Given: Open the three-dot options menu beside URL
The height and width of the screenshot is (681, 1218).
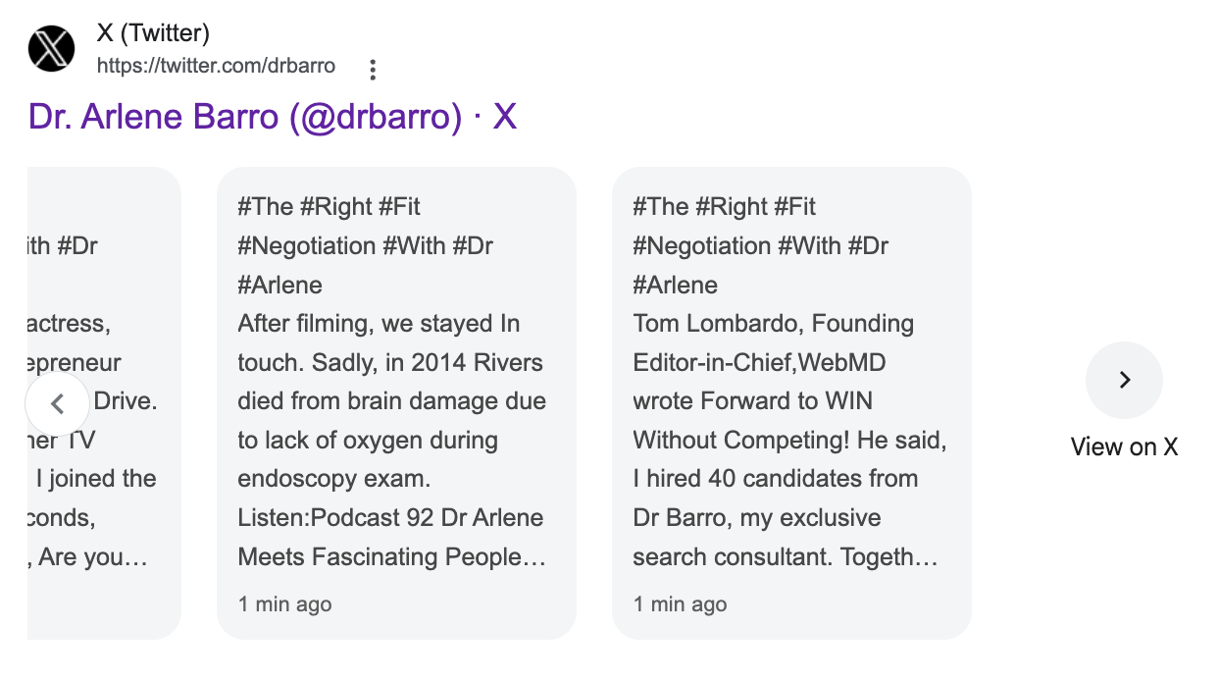Looking at the screenshot, I should coord(372,69).
